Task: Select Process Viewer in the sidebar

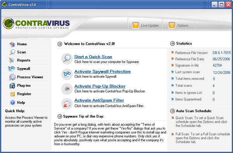Action: click(x=30, y=77)
